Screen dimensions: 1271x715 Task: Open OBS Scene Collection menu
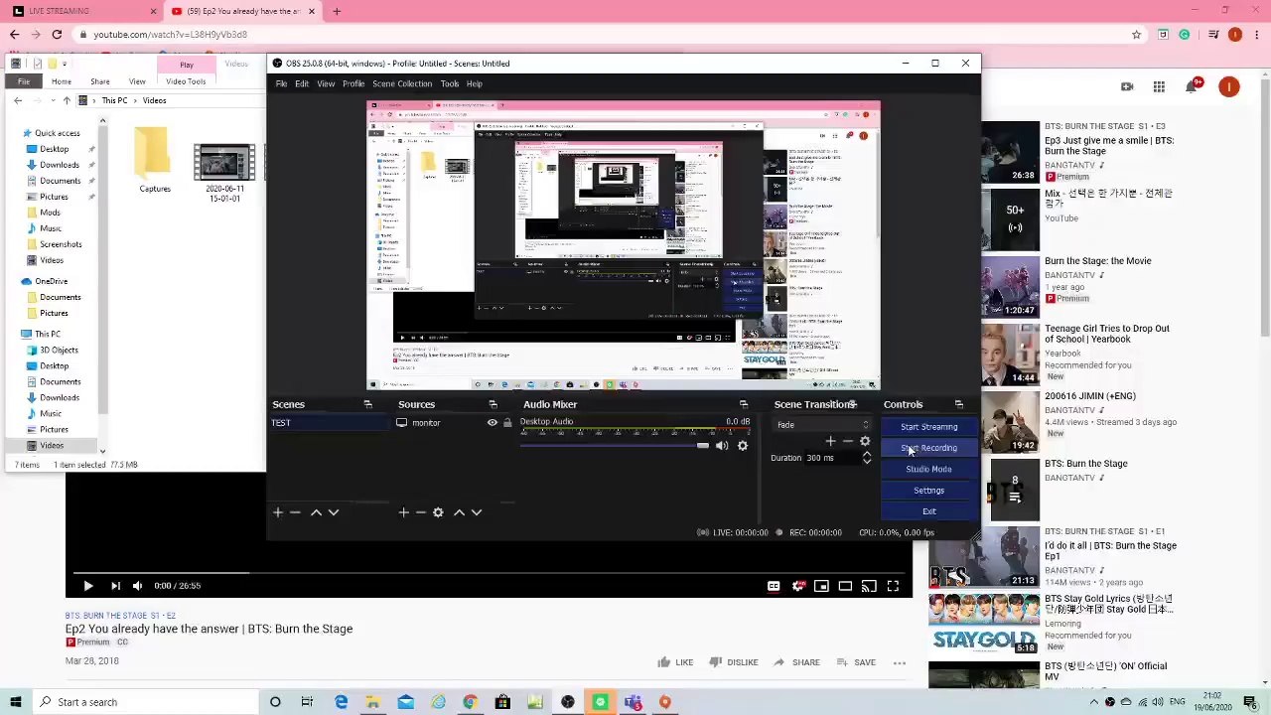click(x=402, y=83)
